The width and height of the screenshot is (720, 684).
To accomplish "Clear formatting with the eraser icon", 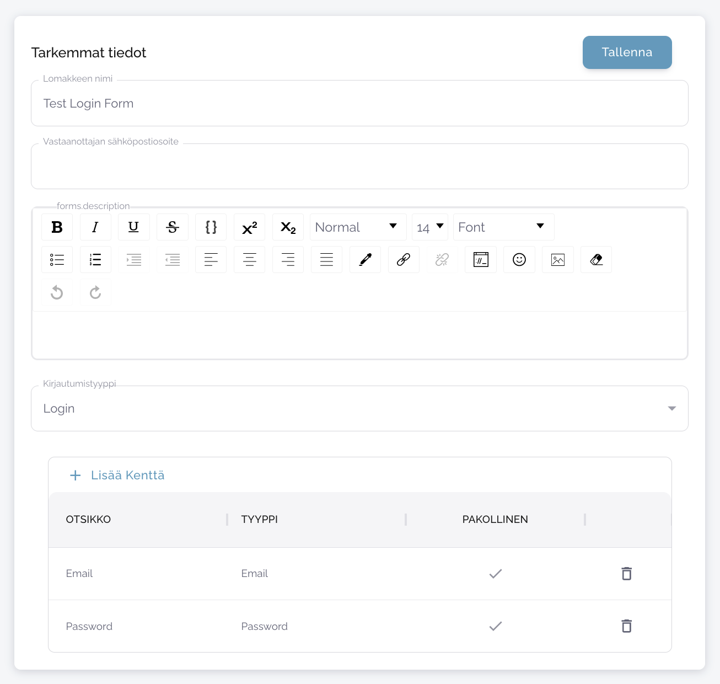I will click(596, 260).
